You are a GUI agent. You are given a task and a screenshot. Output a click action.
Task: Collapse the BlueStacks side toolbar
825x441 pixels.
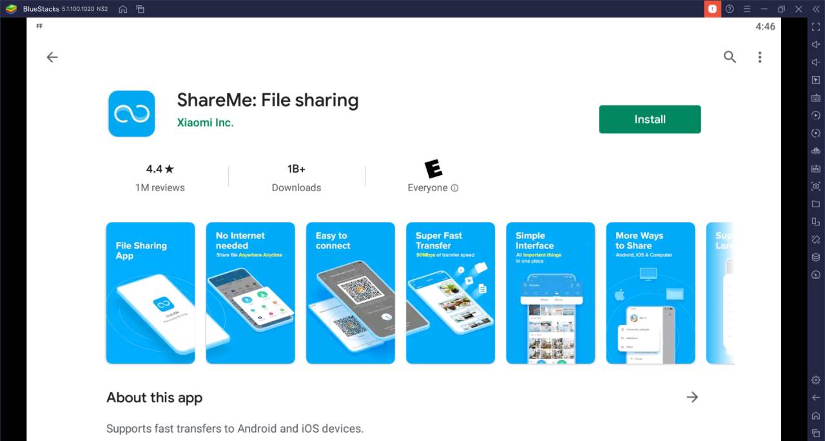[x=816, y=9]
